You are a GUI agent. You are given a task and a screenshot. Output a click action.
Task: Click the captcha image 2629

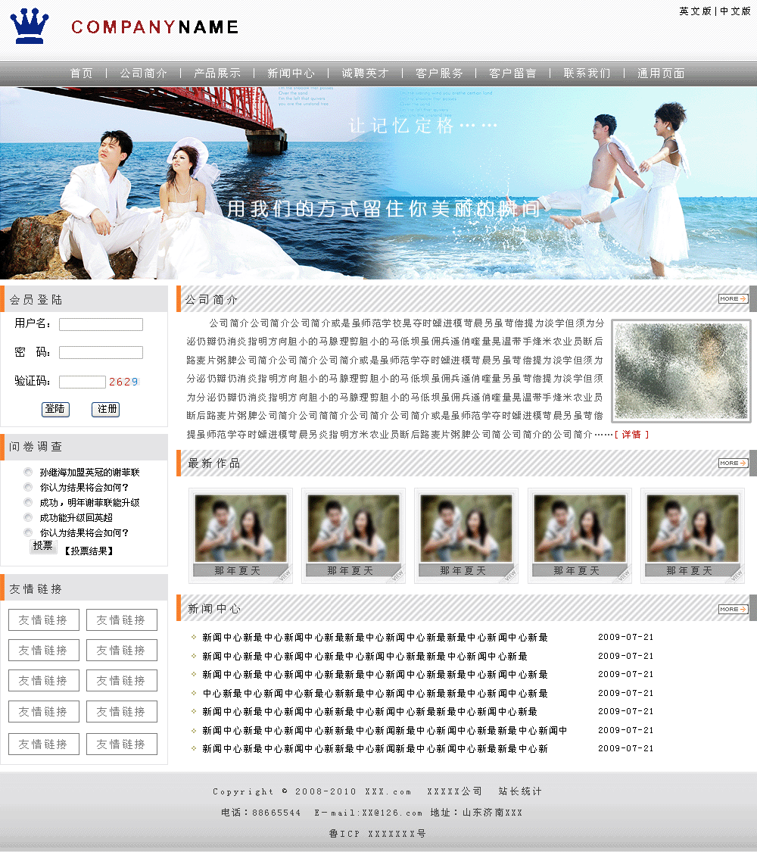(123, 382)
